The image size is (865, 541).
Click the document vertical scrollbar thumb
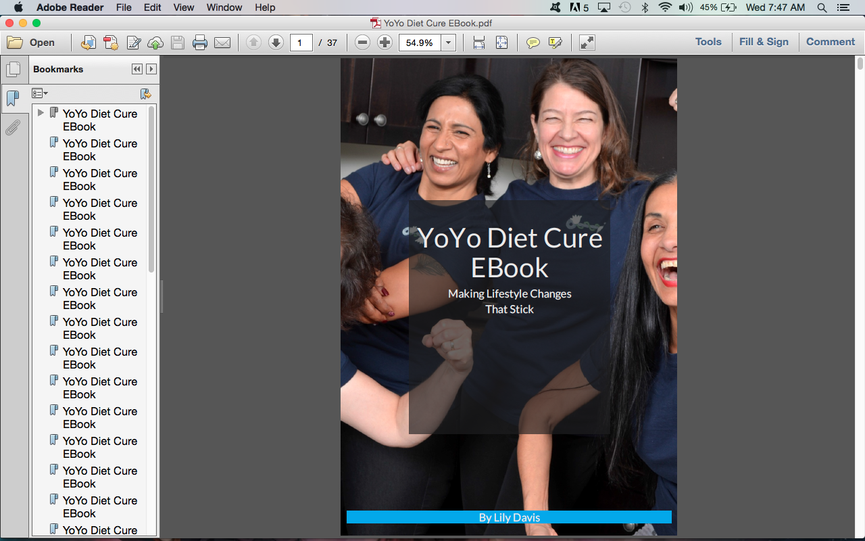pyautogui.click(x=860, y=64)
